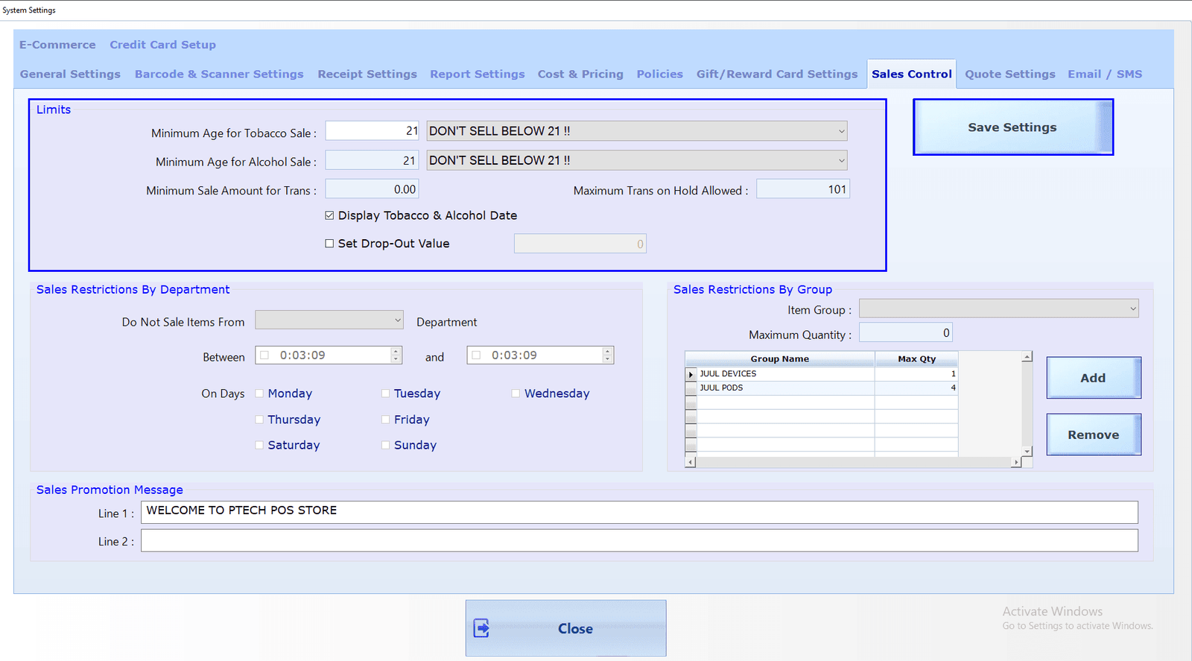This screenshot has height=661, width=1192.
Task: Open Cost & Pricing tab
Action: [x=580, y=74]
